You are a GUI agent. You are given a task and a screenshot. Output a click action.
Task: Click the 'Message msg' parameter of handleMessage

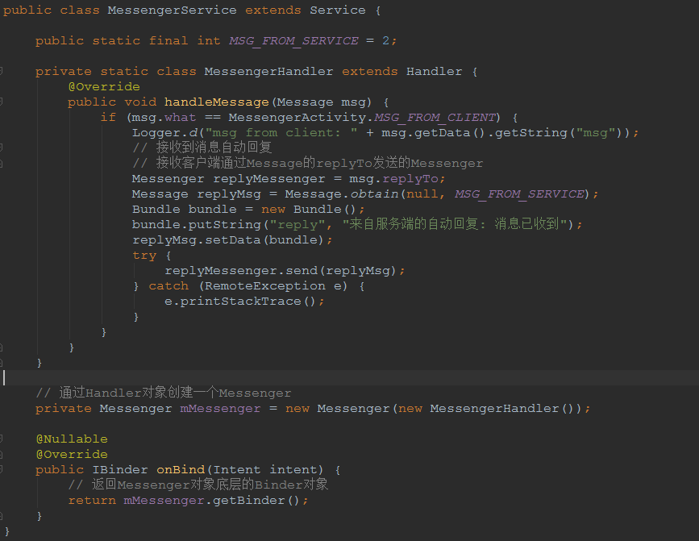[x=324, y=102]
